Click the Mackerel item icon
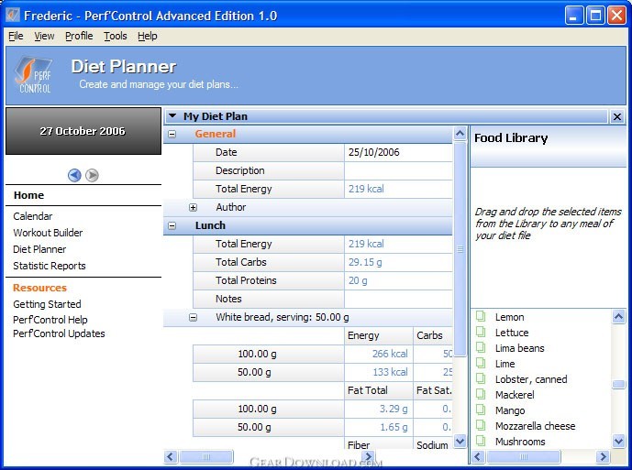Viewport: 632px width, 470px height. point(481,394)
